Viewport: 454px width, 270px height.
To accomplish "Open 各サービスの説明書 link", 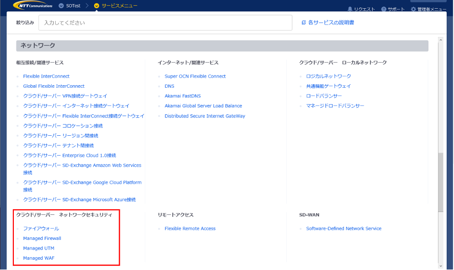I will [x=331, y=22].
